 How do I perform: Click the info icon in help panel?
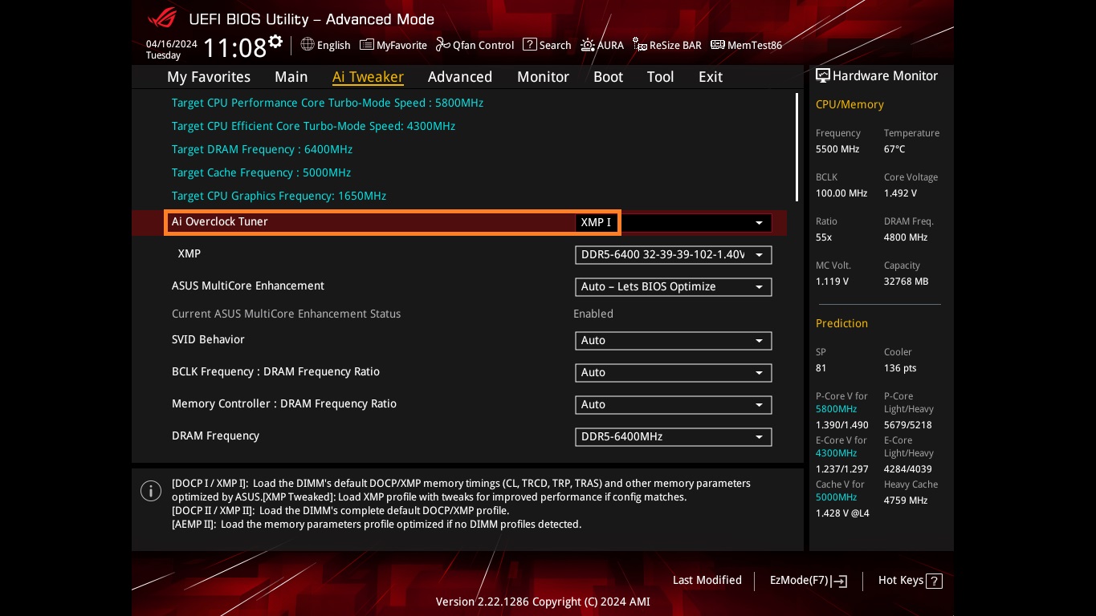[x=151, y=491]
